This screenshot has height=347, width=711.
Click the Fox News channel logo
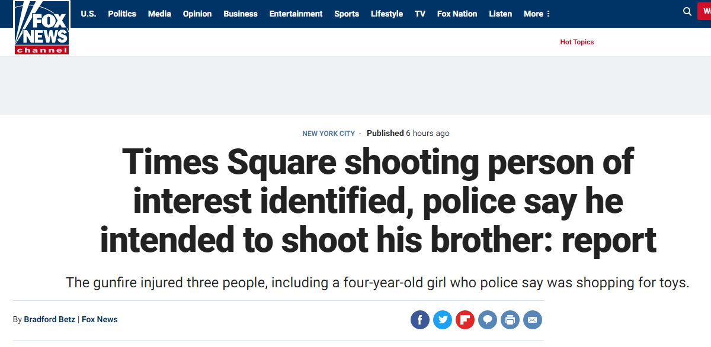point(42,28)
